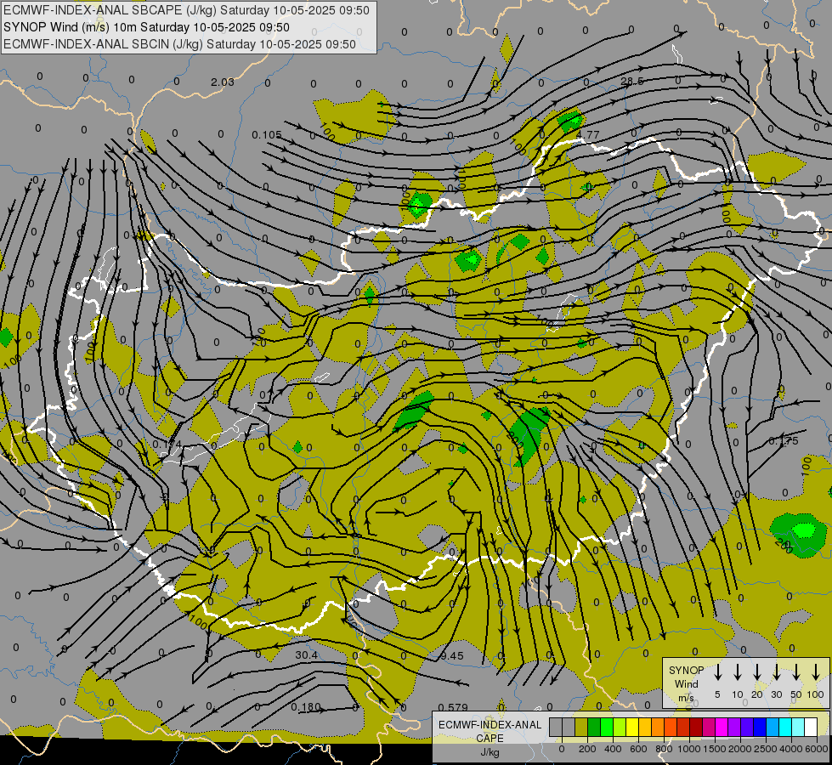The width and height of the screenshot is (832, 765).
Task: Click the 2000 tick label of color legend
Action: [x=740, y=749]
